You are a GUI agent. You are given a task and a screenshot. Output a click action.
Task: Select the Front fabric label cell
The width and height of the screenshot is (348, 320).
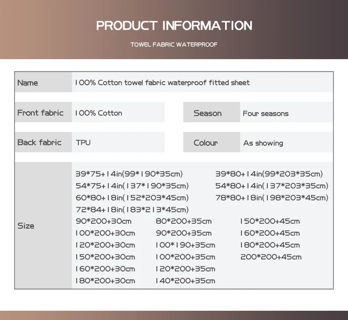point(43,113)
